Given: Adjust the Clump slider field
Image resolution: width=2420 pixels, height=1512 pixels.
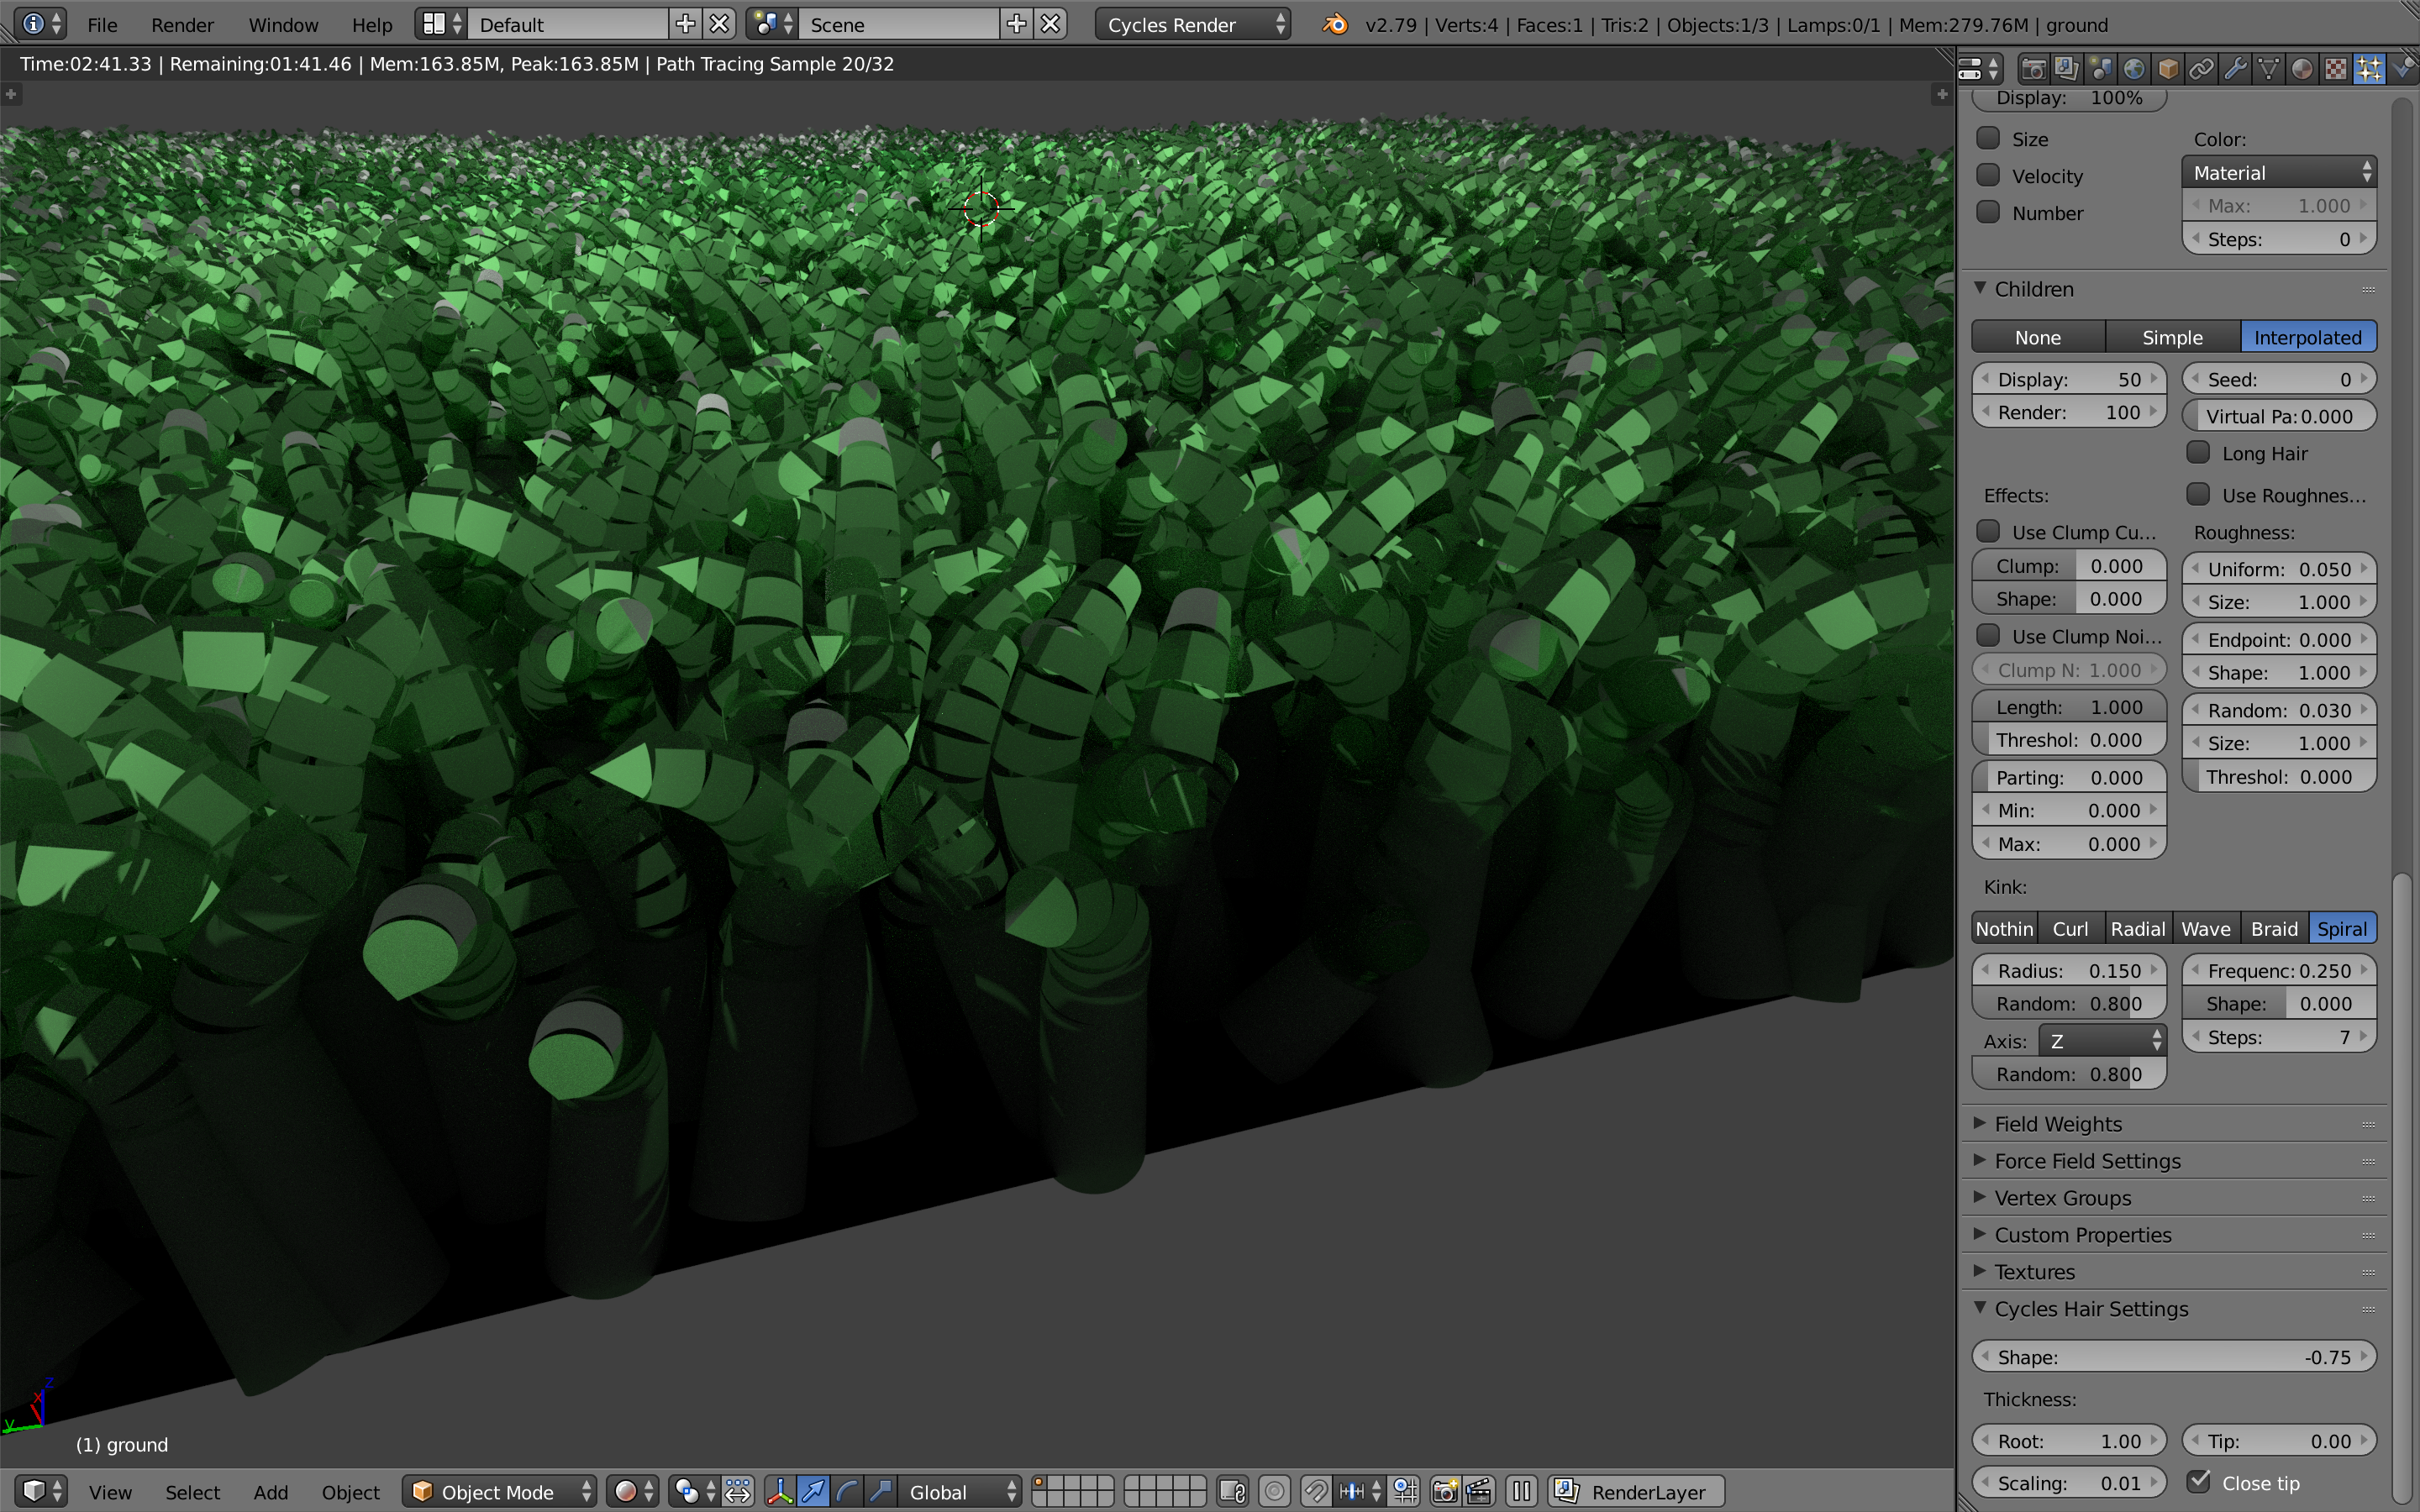Looking at the screenshot, I should (2068, 566).
